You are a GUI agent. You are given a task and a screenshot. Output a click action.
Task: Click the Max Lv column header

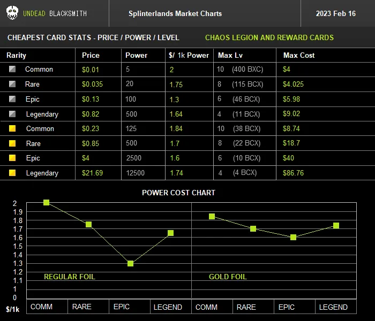[x=230, y=55]
